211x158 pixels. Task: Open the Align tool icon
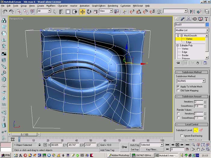199,12
